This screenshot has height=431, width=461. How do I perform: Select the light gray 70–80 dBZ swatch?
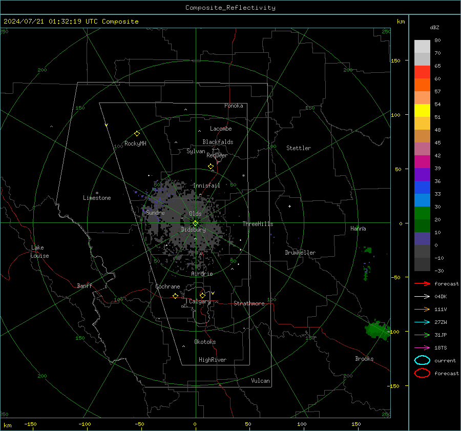(x=422, y=47)
